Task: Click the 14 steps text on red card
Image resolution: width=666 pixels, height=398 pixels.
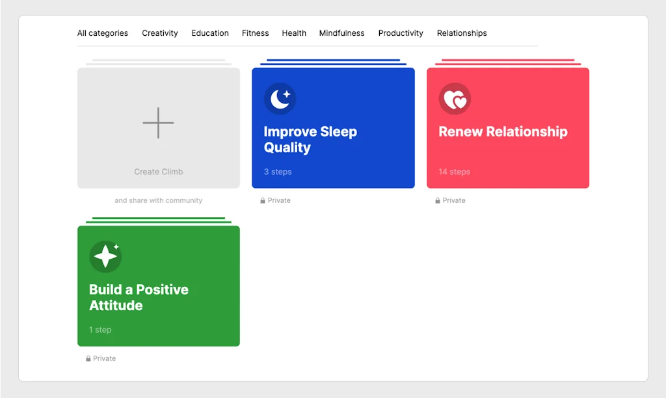Action: coord(454,172)
